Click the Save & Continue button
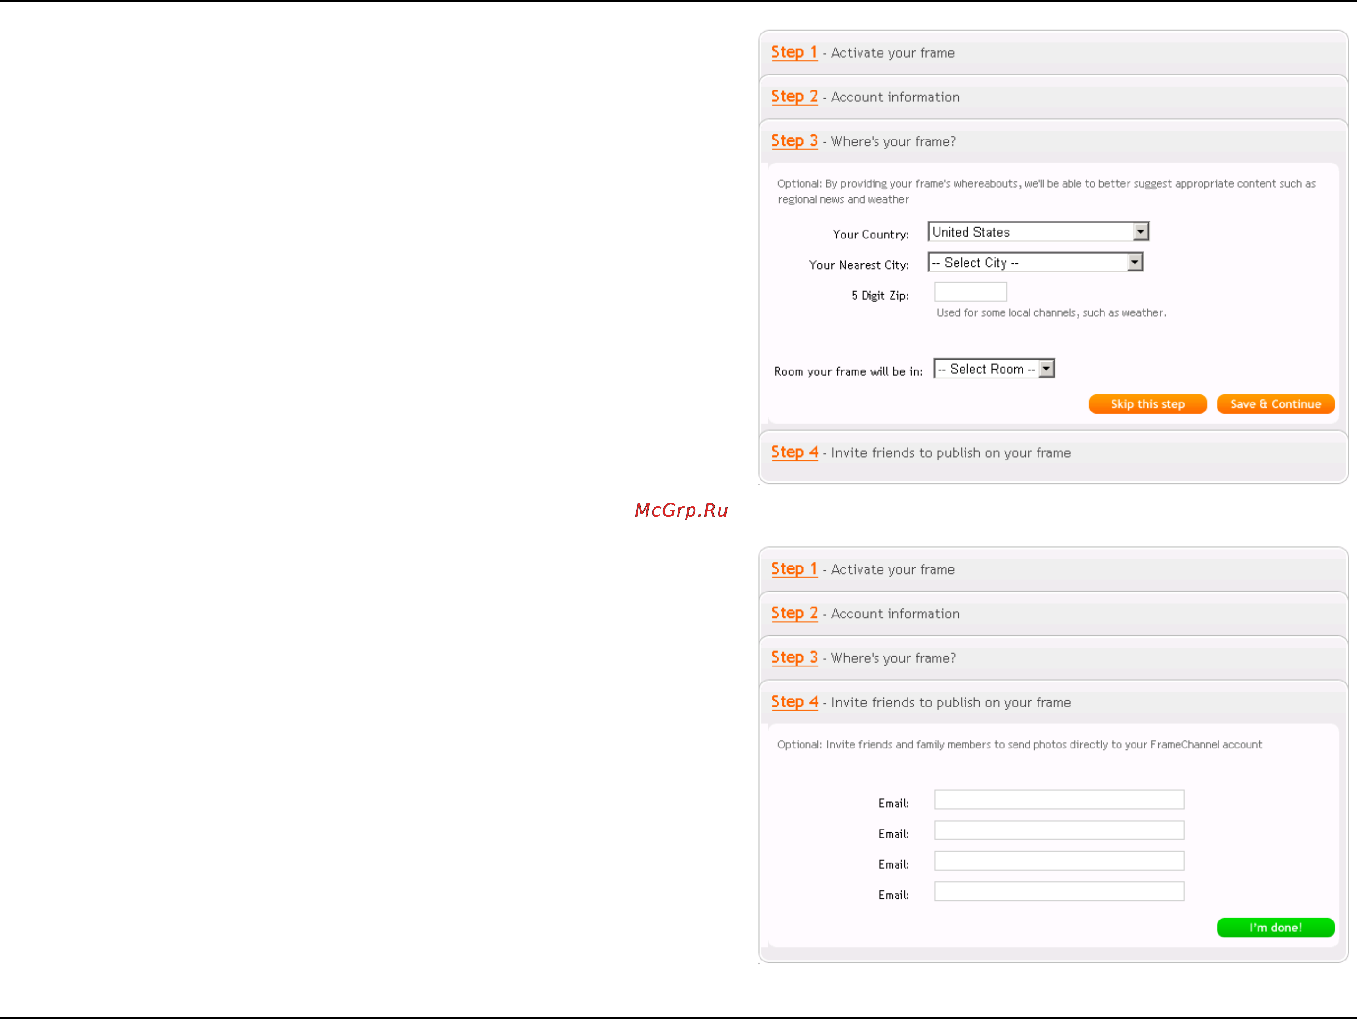Viewport: 1357px width, 1019px height. [x=1275, y=404]
